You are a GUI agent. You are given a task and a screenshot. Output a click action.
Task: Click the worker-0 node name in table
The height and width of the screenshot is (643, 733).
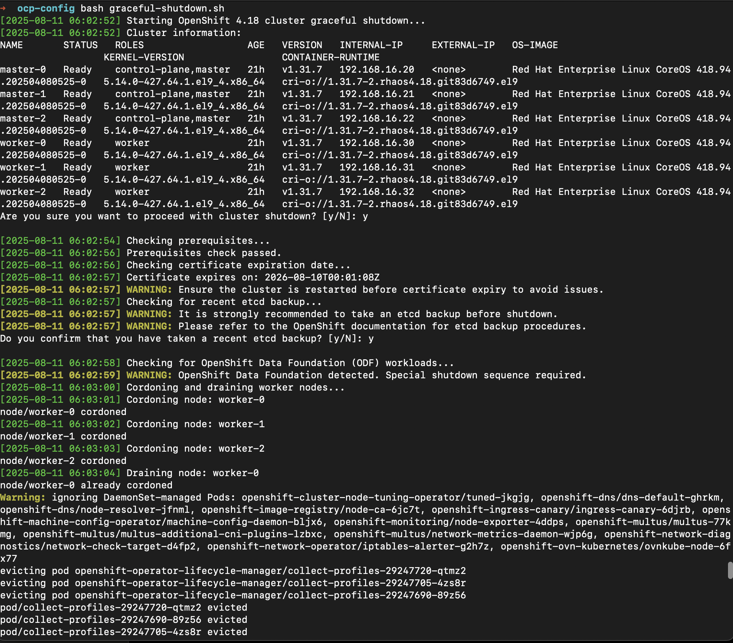[23, 143]
